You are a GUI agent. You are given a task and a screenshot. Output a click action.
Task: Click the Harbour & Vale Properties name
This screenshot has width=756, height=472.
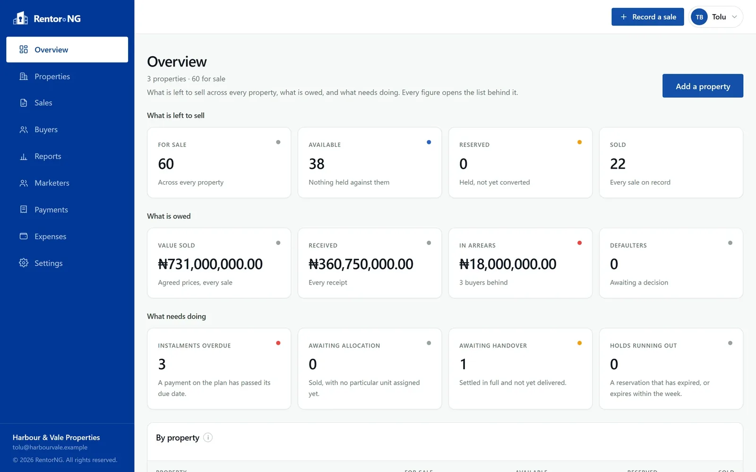point(56,438)
